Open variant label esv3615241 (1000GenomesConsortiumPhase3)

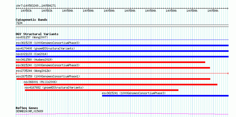[x=134, y=93]
